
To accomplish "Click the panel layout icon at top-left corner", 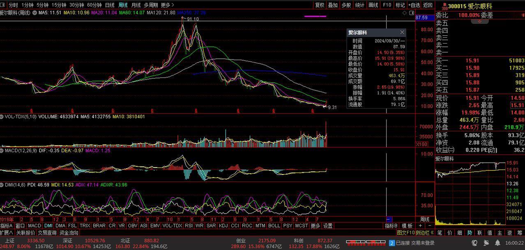I will coord(3,5).
